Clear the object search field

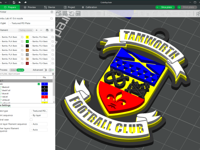point(53,74)
